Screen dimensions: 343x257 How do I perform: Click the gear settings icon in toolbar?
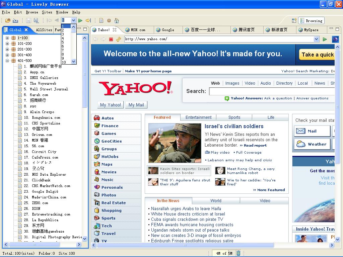[x=109, y=20]
